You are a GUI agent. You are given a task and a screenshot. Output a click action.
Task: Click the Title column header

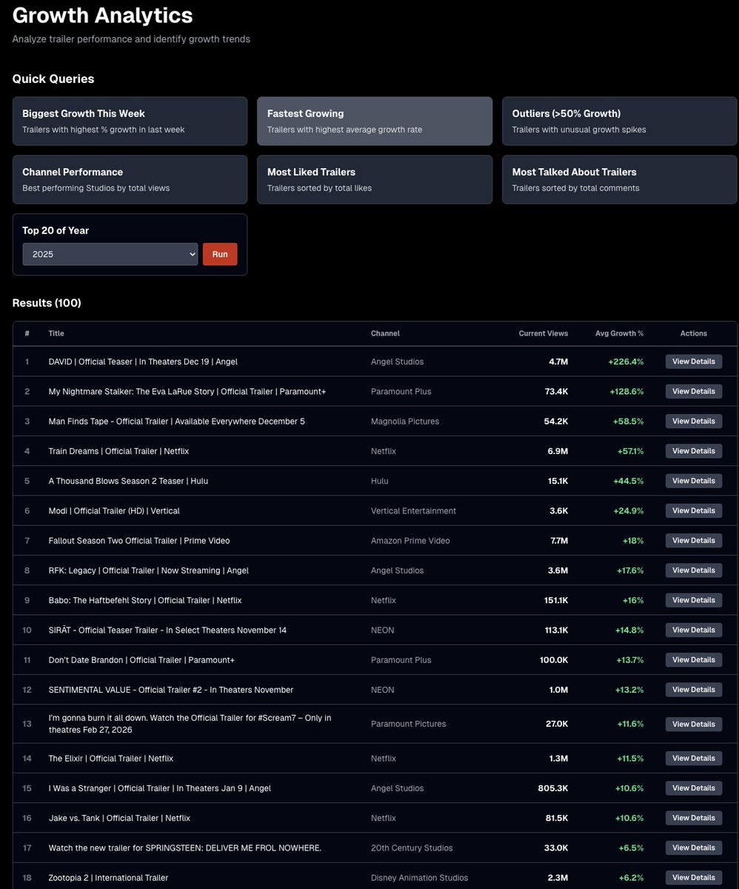pyautogui.click(x=56, y=333)
